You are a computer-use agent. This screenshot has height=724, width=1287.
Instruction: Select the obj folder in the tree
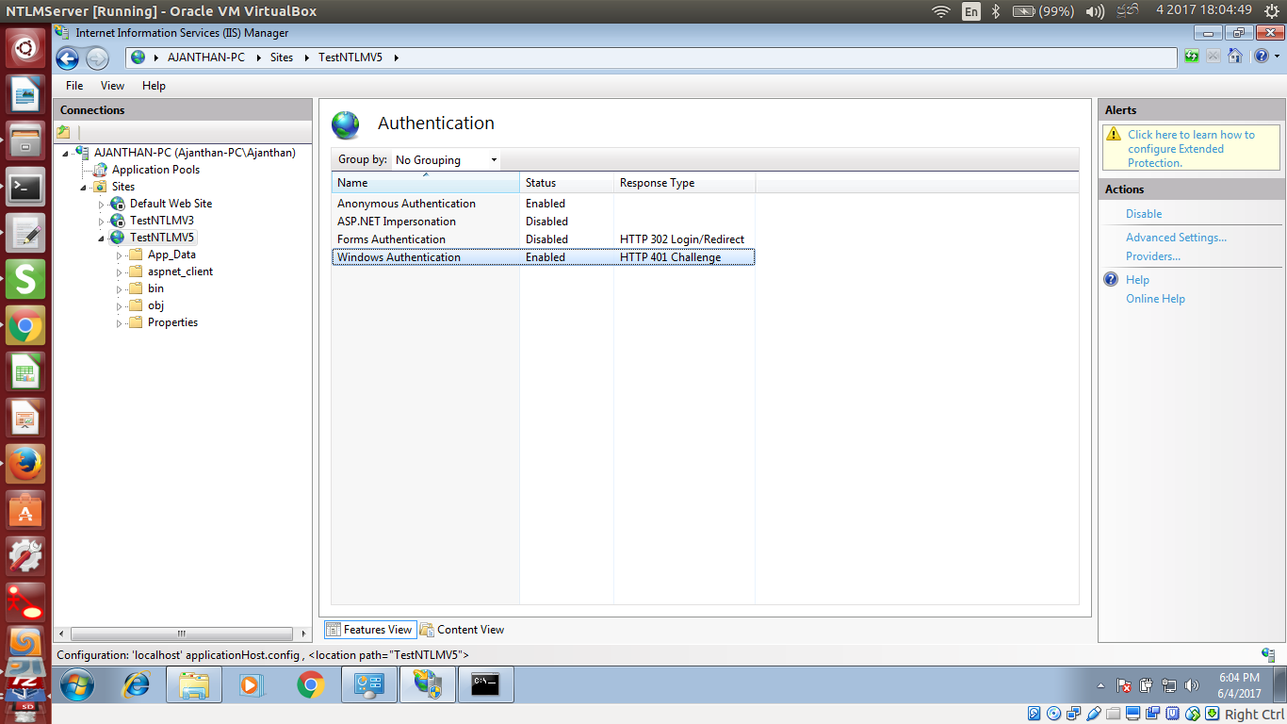tap(155, 305)
